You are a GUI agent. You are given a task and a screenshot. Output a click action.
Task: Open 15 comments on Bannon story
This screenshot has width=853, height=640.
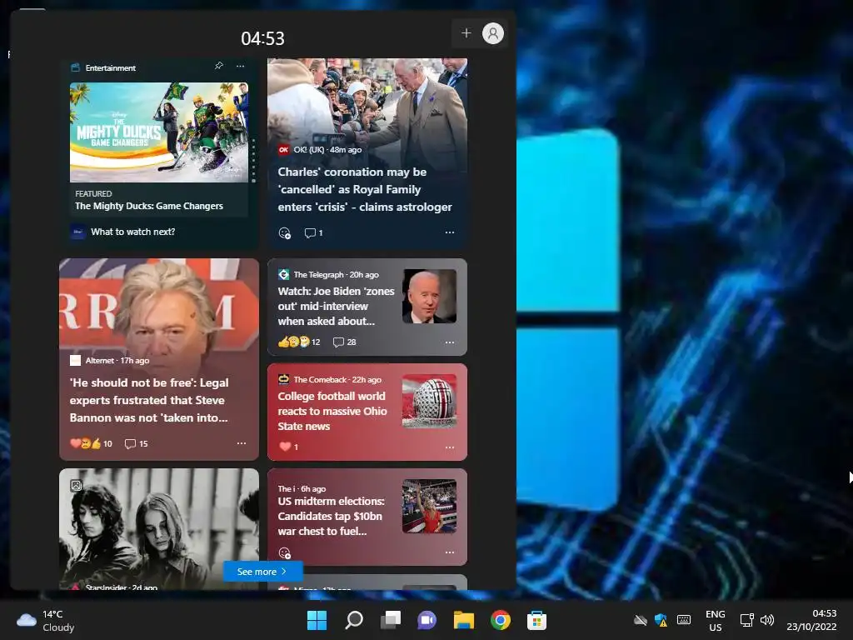136,443
